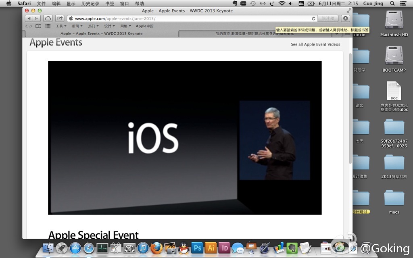
Task: Switch to the WWDC 2013 Keynote tab
Action: click(102, 33)
